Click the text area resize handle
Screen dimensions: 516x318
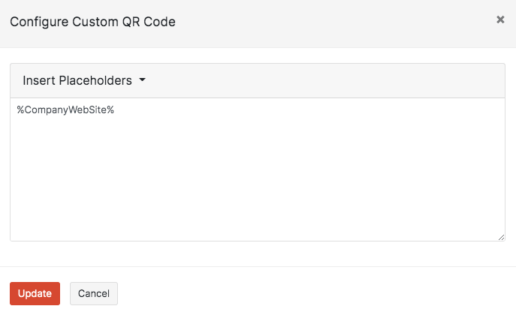click(x=501, y=237)
